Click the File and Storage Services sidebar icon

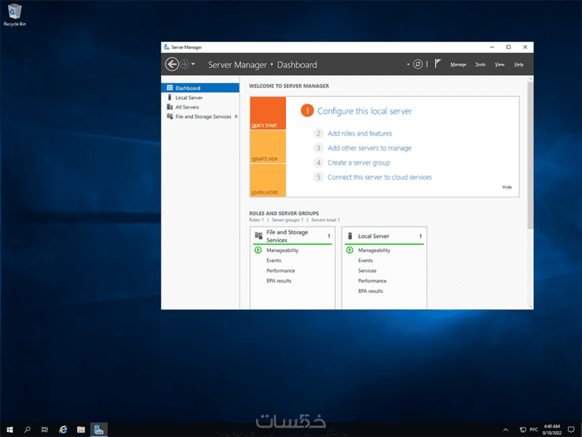pyautogui.click(x=170, y=117)
